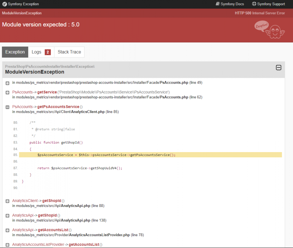Collapse the getPsAccountsService trace entry
Screen dimensions: 293x248
pyautogui.click(x=8, y=107)
